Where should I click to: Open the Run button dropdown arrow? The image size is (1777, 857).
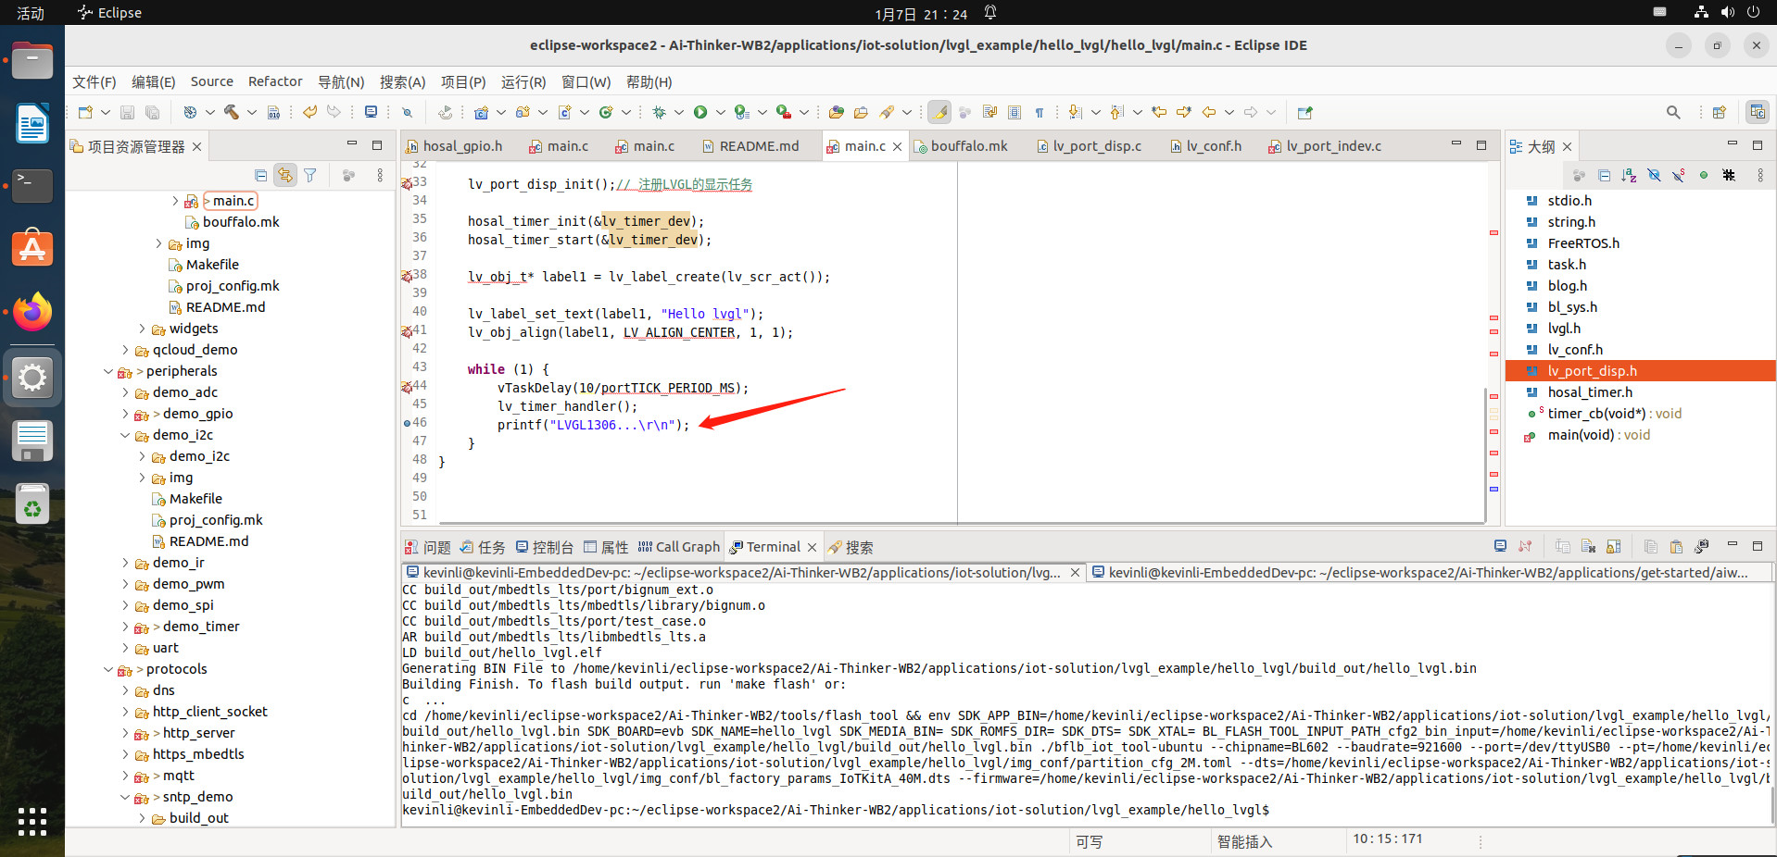click(720, 112)
